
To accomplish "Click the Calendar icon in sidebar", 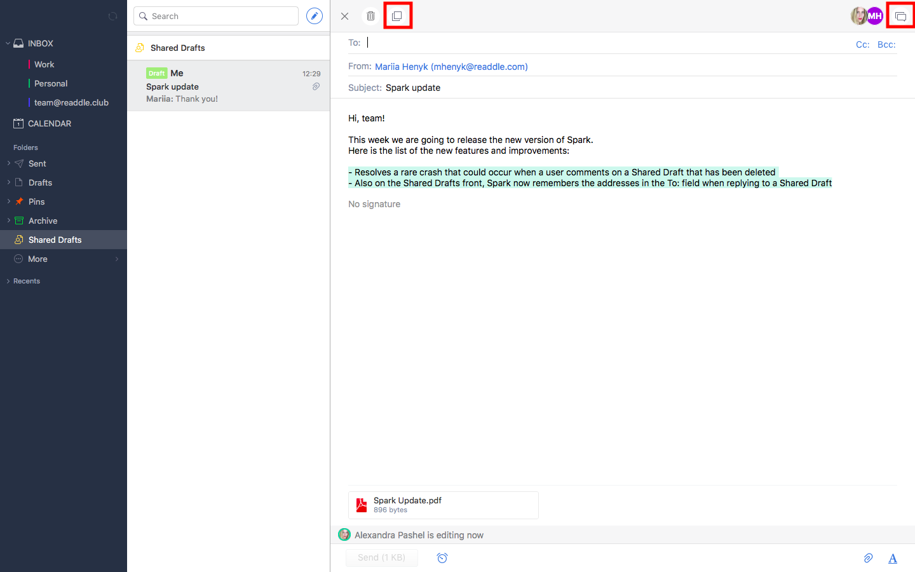I will tap(18, 123).
